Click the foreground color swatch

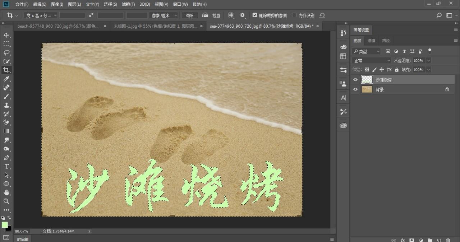[5, 225]
